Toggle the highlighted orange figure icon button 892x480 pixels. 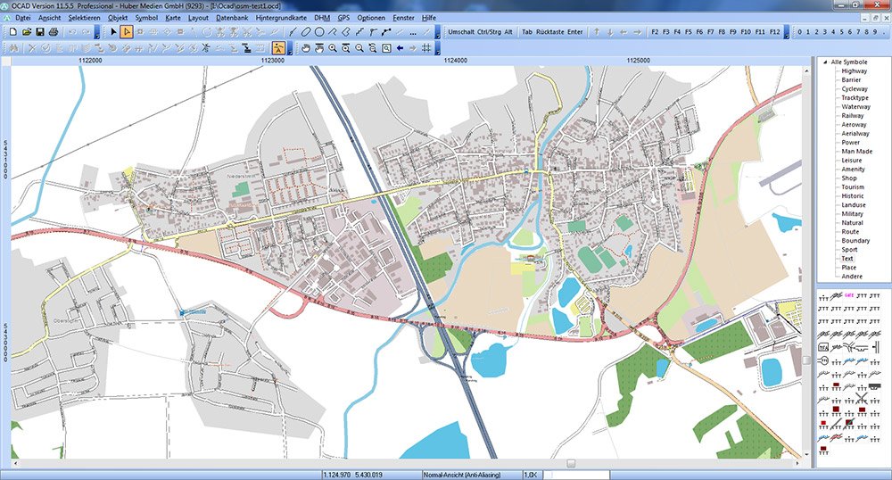278,48
